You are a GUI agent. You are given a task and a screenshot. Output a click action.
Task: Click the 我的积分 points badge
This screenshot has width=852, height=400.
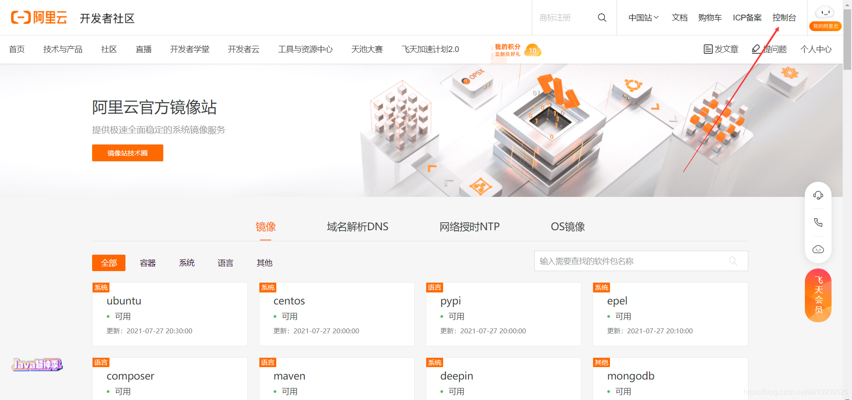(x=517, y=50)
